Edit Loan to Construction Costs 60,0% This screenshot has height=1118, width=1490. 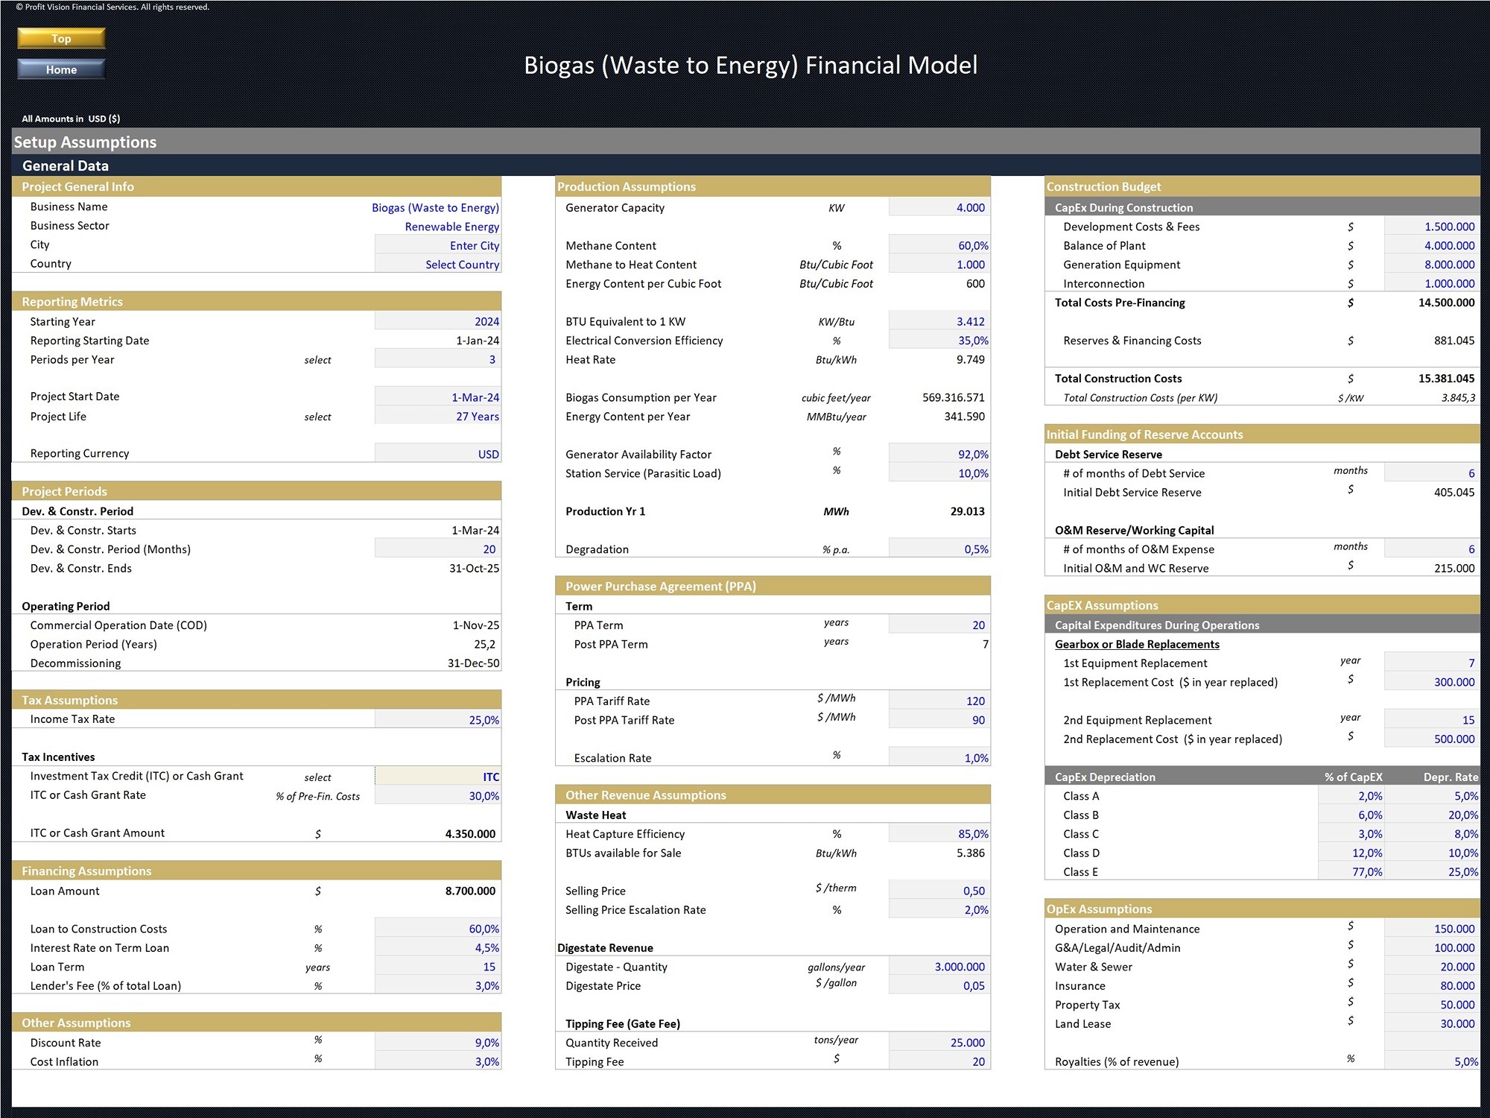(438, 929)
